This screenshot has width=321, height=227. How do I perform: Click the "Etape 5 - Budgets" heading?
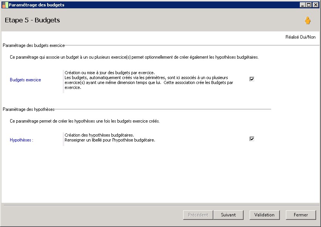32,20
